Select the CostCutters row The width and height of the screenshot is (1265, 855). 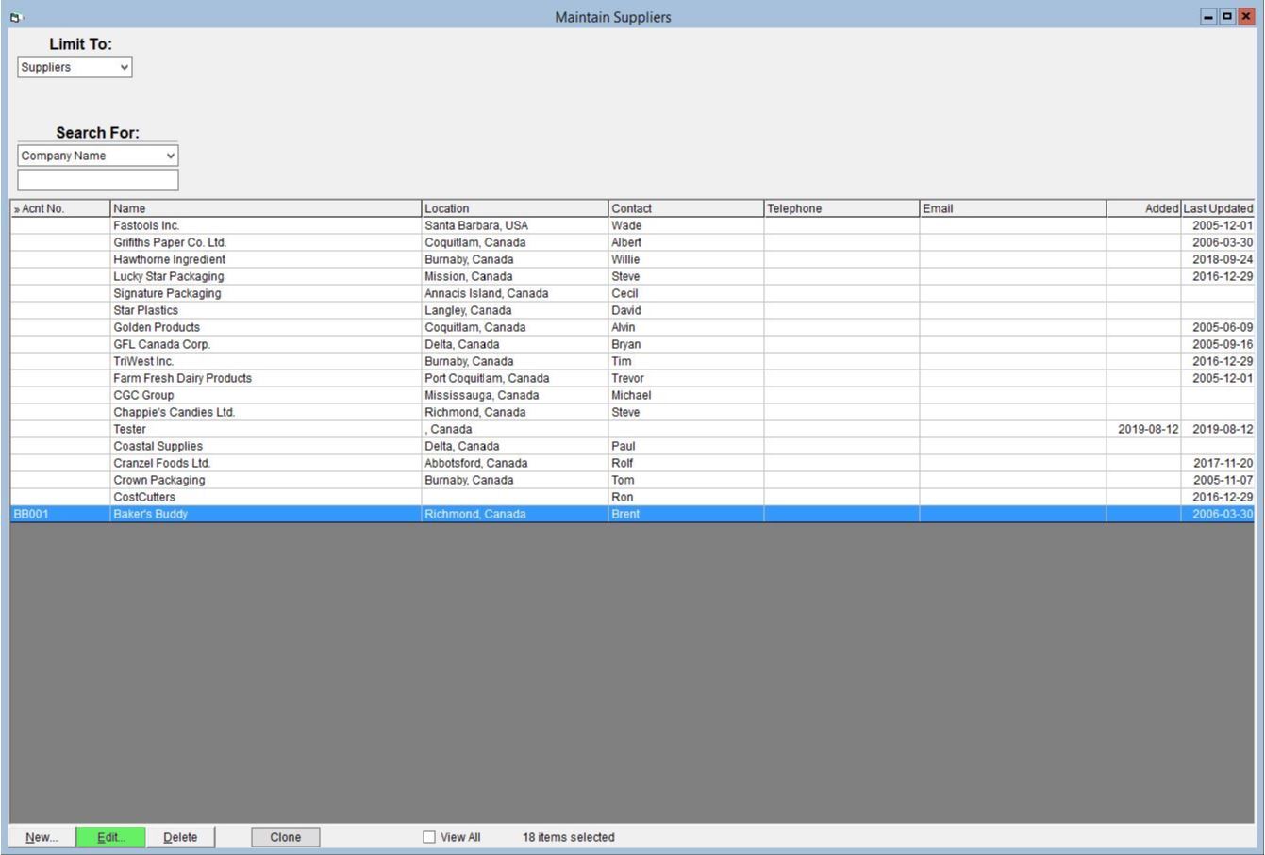tap(632, 497)
